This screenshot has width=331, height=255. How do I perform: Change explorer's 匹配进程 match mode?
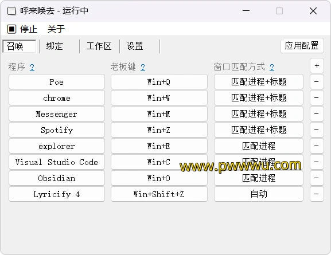click(259, 146)
